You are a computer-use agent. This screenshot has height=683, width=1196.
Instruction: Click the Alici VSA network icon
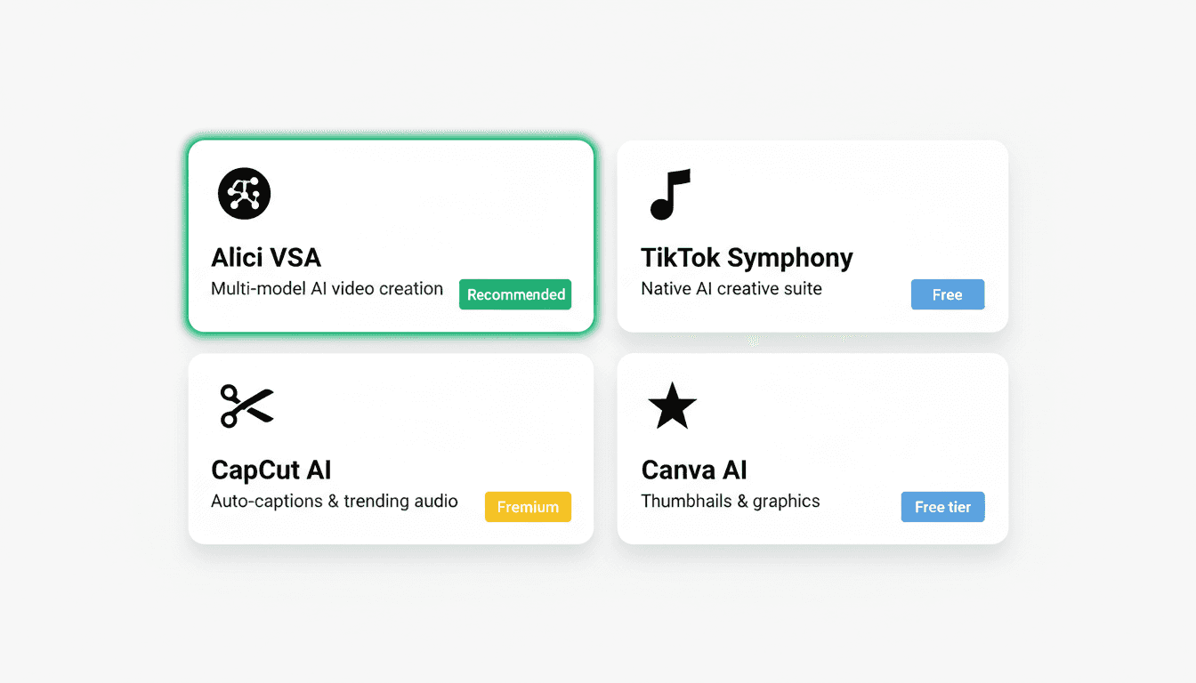coord(244,193)
